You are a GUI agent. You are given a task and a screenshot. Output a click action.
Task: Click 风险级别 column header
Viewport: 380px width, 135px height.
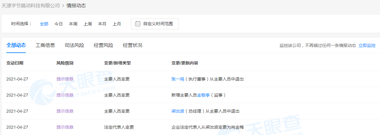[x=65, y=63]
